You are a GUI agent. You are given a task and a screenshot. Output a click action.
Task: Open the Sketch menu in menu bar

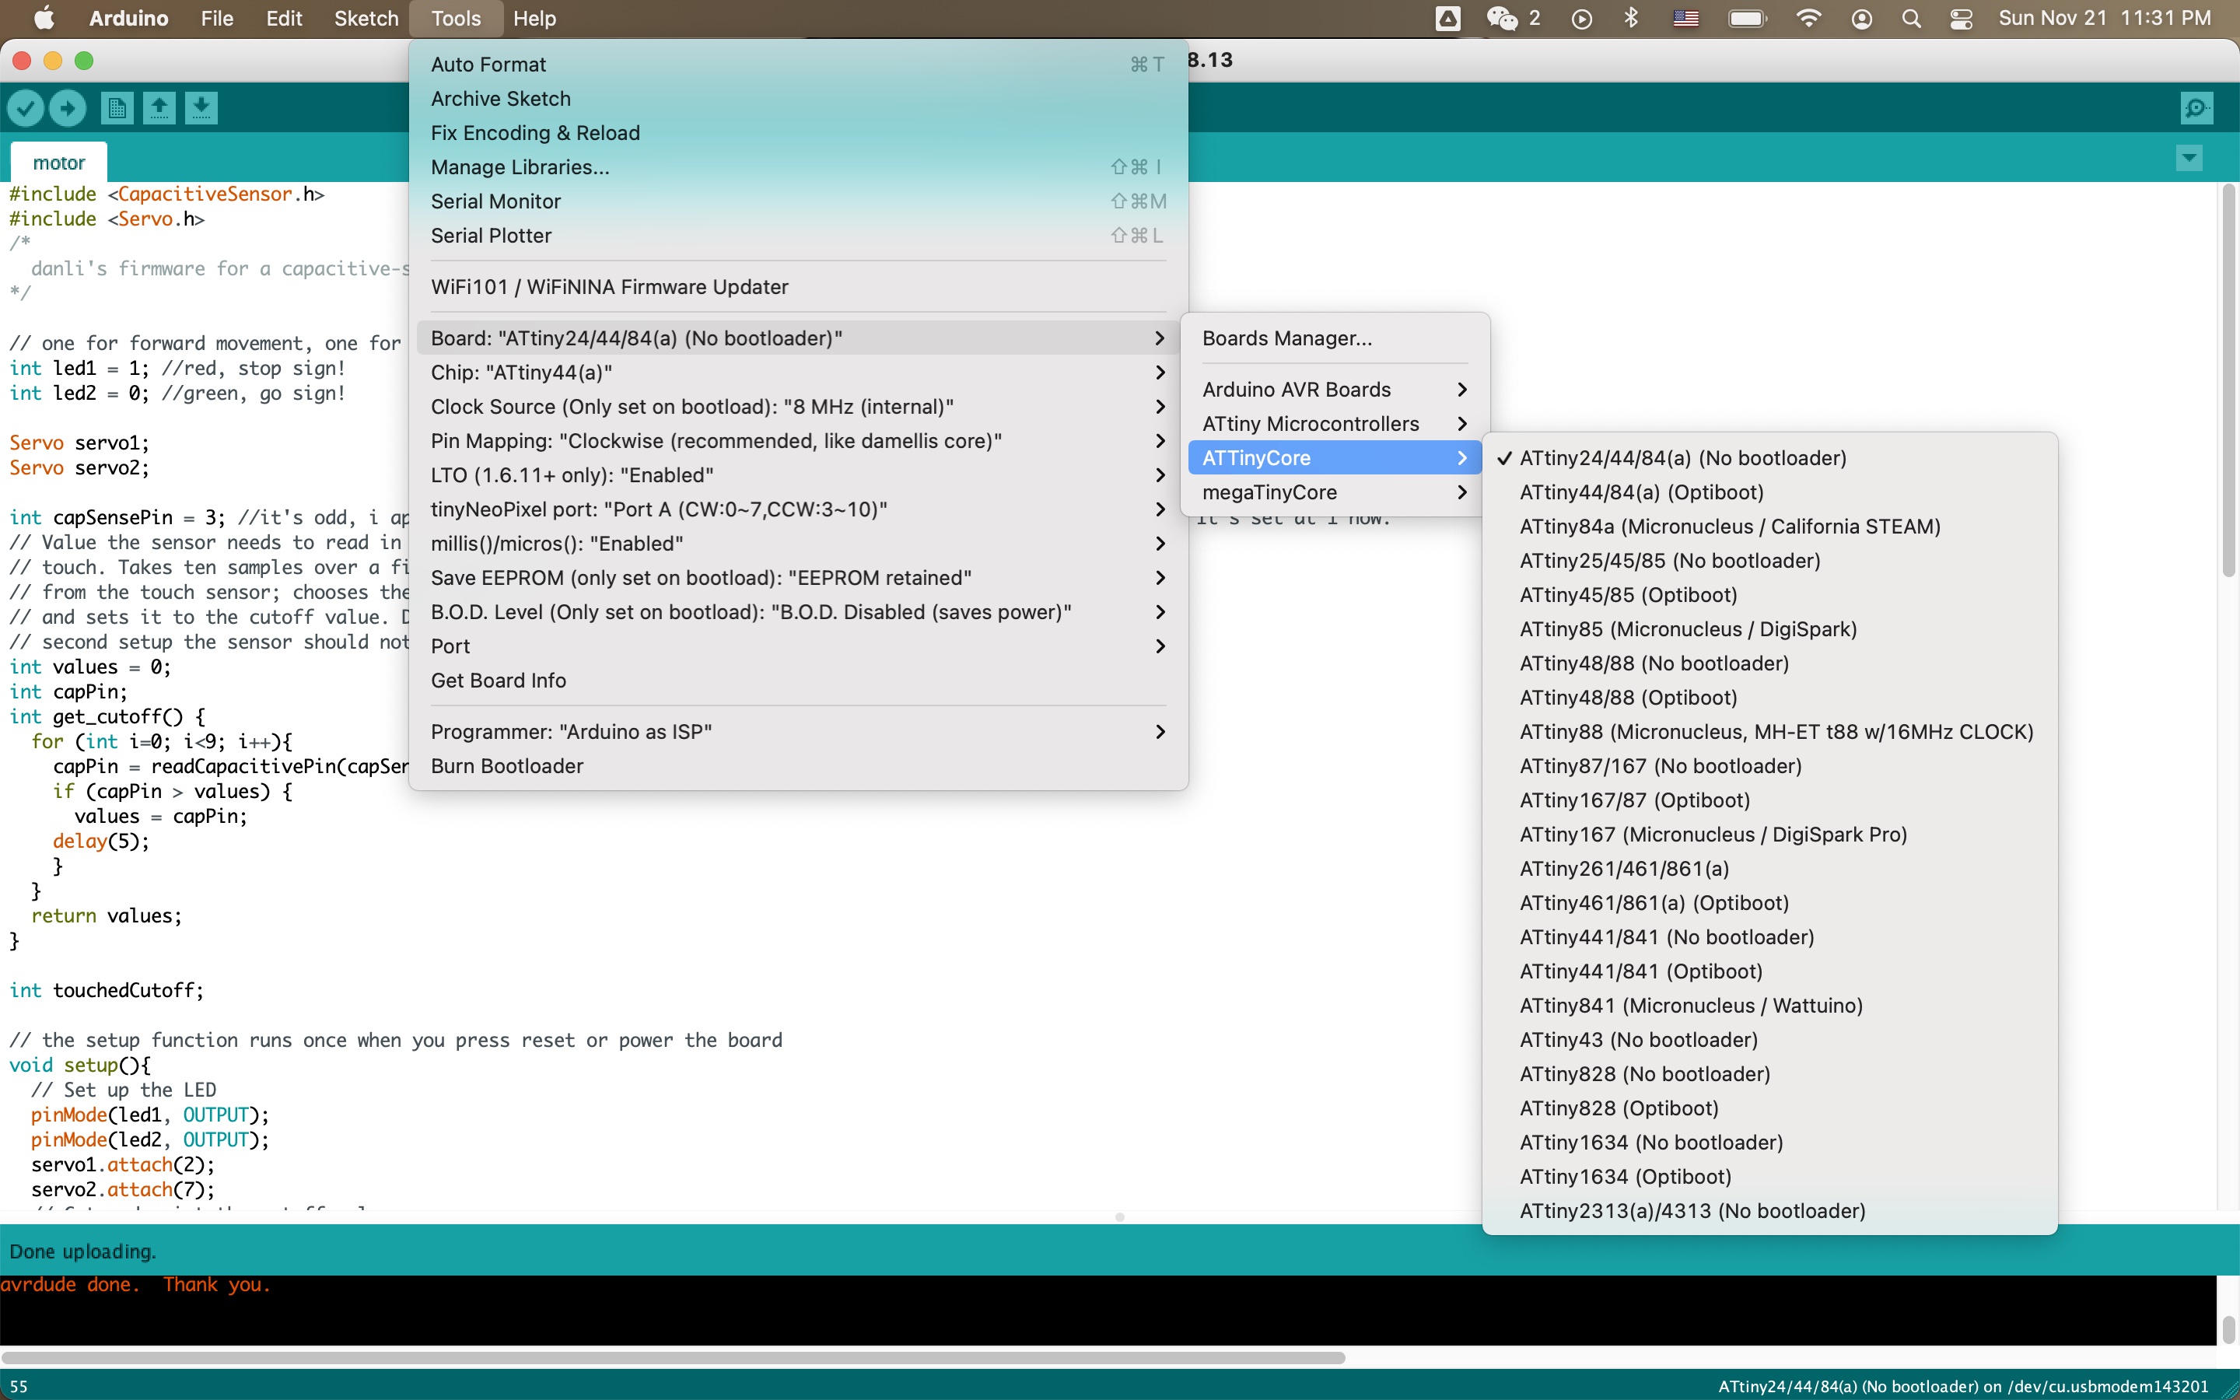coord(366,19)
